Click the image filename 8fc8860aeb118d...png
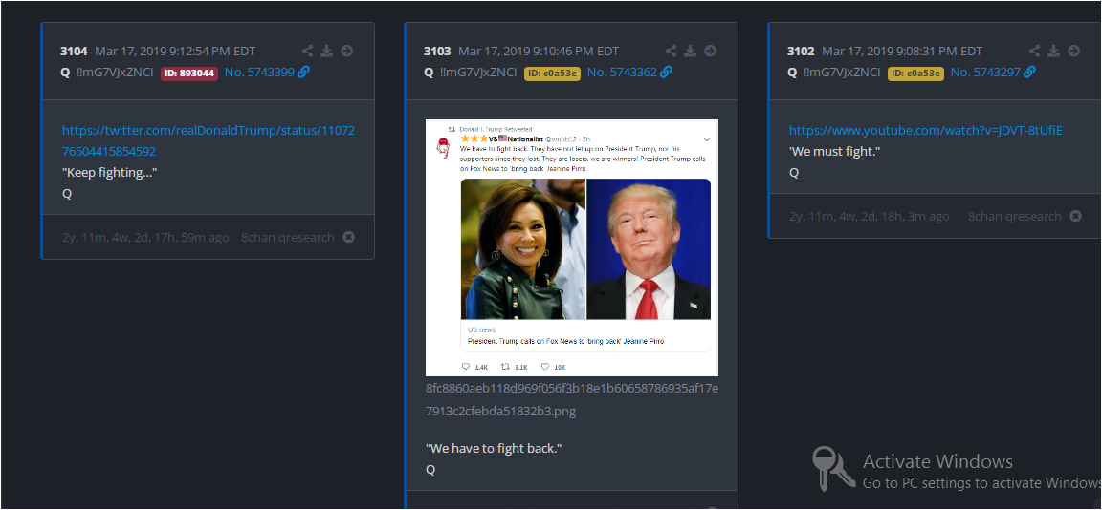 click(x=572, y=400)
